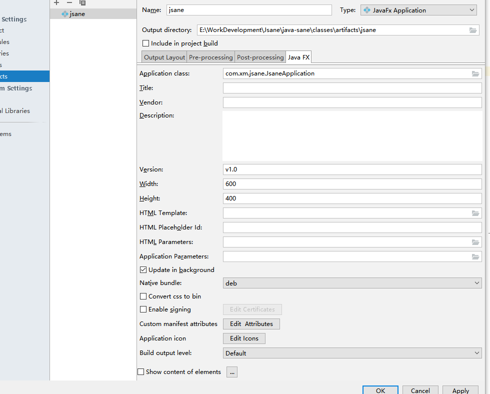Check the Enable signing option
The height and width of the screenshot is (394, 490).
click(x=143, y=309)
